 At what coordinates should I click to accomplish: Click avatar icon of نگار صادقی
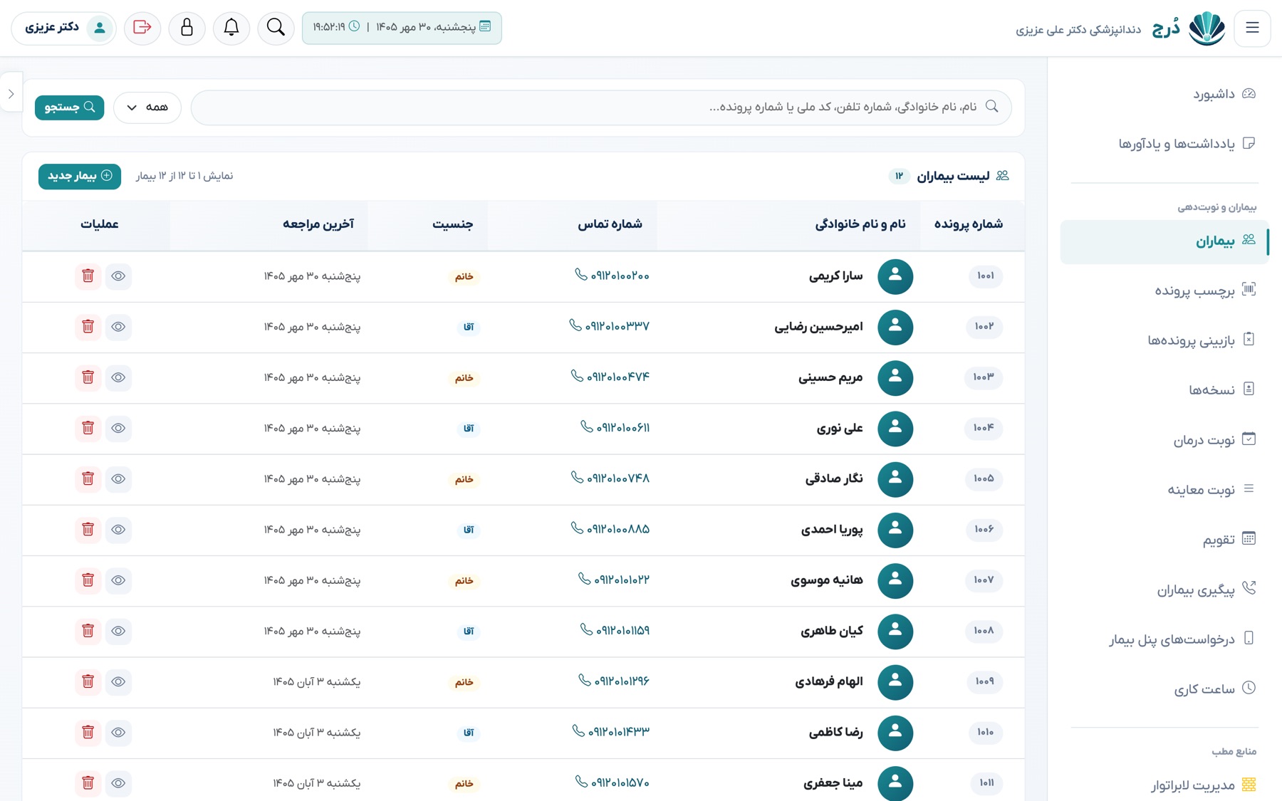(895, 479)
